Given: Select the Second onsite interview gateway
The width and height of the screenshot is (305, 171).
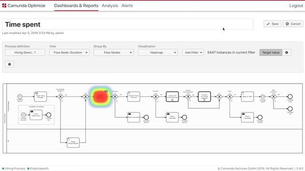Looking at the screenshot, I should coord(188,96).
